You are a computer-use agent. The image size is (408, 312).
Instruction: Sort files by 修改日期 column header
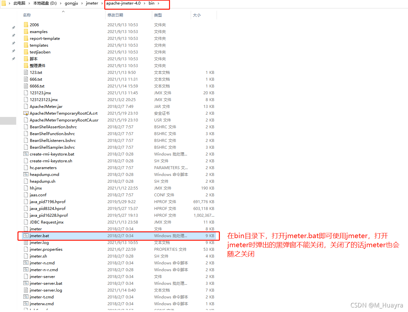[115, 15]
